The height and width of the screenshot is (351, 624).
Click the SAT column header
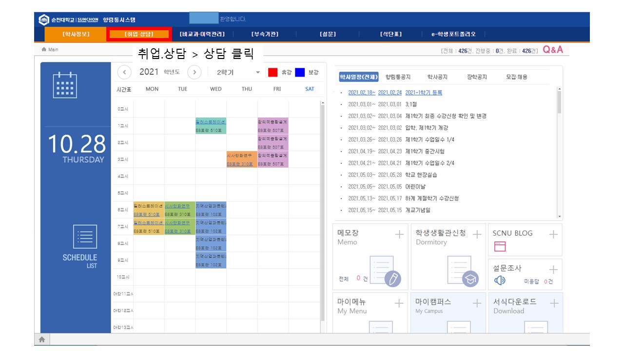click(x=310, y=89)
